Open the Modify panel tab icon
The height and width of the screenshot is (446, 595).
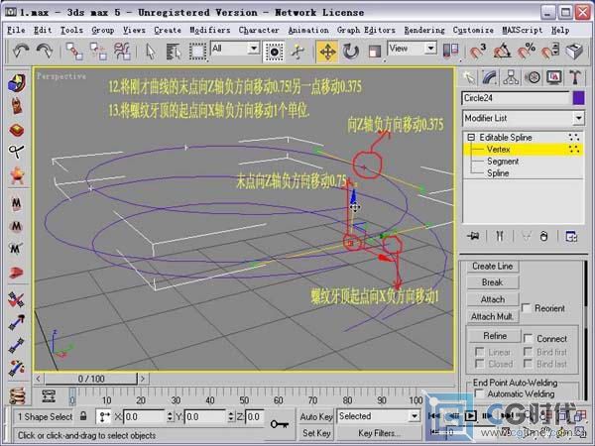pyautogui.click(x=490, y=77)
